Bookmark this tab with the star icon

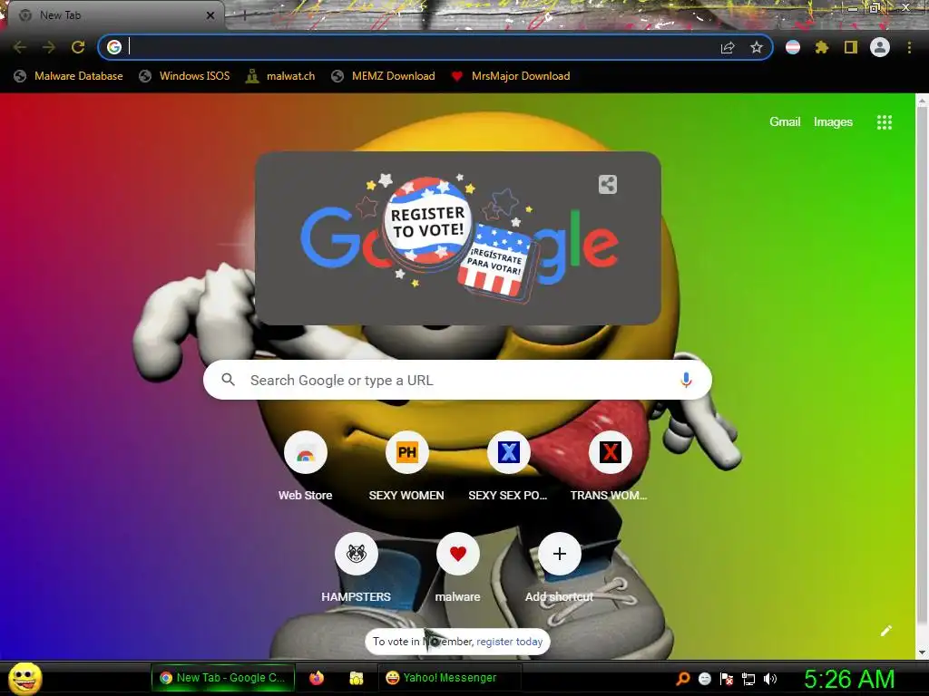point(757,47)
